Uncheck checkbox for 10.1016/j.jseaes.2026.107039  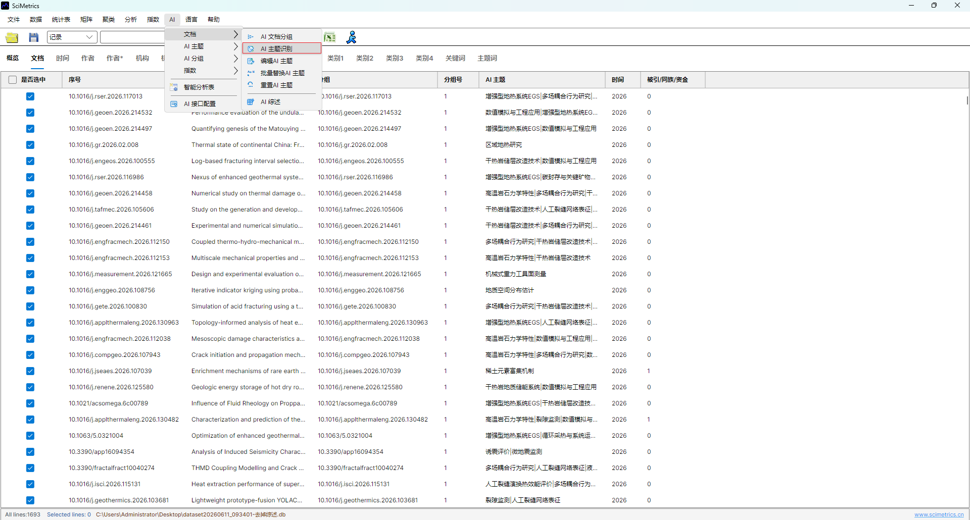30,371
